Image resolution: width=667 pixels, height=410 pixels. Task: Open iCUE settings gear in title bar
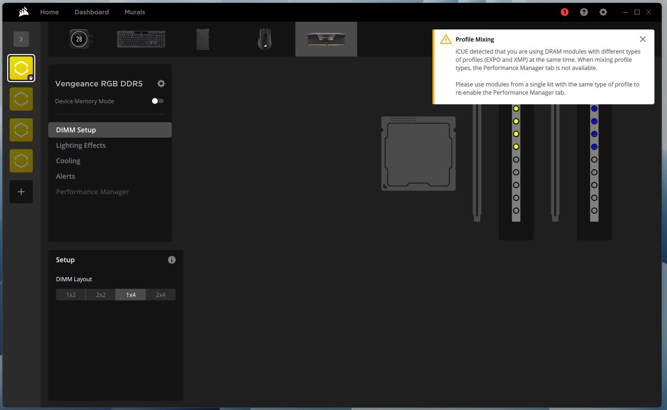pyautogui.click(x=603, y=12)
